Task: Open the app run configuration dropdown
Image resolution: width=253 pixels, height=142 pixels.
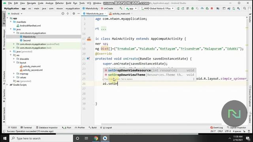Action: 131,8
